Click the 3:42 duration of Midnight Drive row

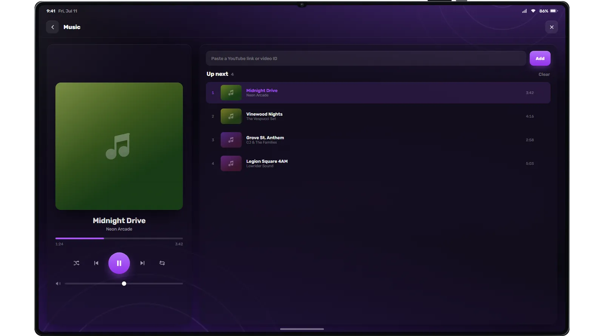click(x=530, y=93)
